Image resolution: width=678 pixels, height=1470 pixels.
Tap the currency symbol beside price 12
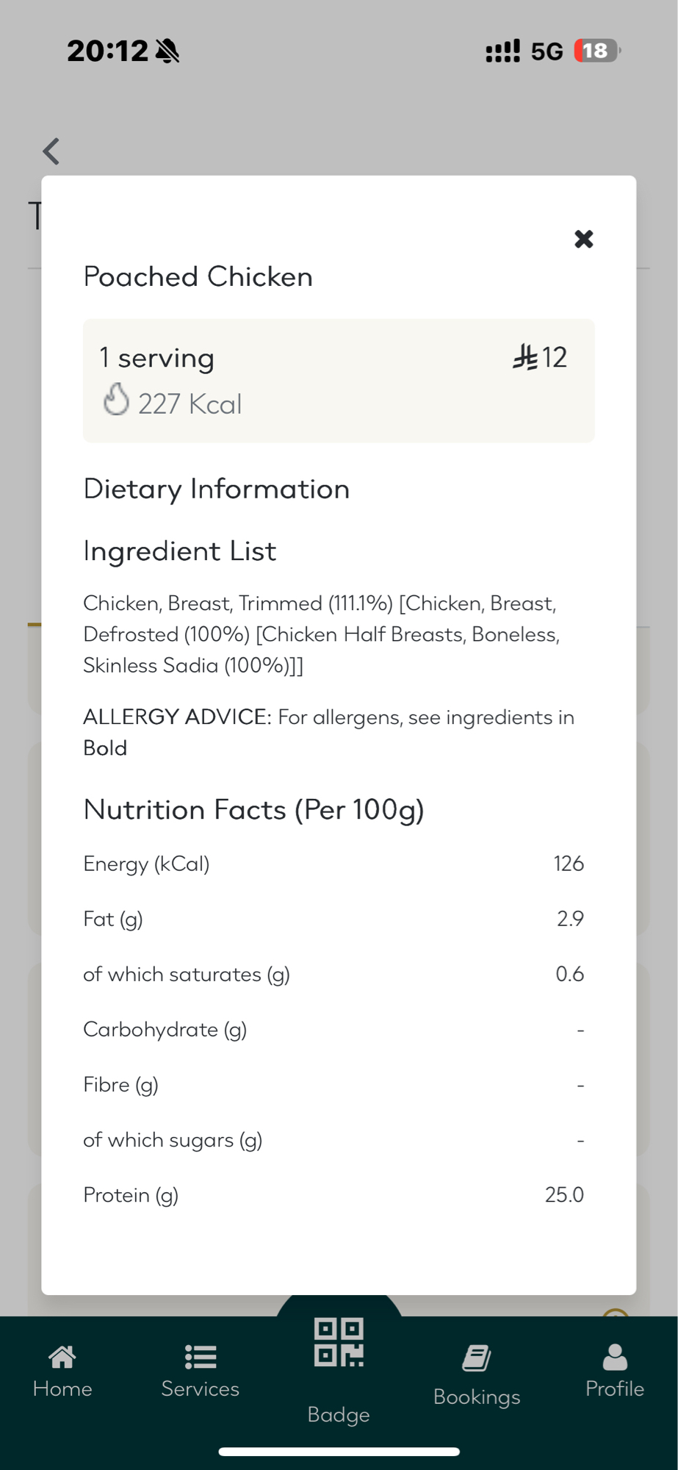[x=524, y=357]
